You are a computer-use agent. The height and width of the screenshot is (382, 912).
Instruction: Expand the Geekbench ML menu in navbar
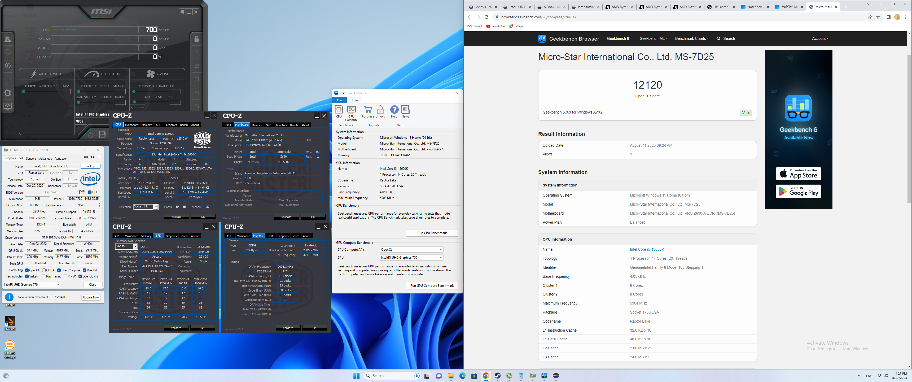pyautogui.click(x=654, y=39)
